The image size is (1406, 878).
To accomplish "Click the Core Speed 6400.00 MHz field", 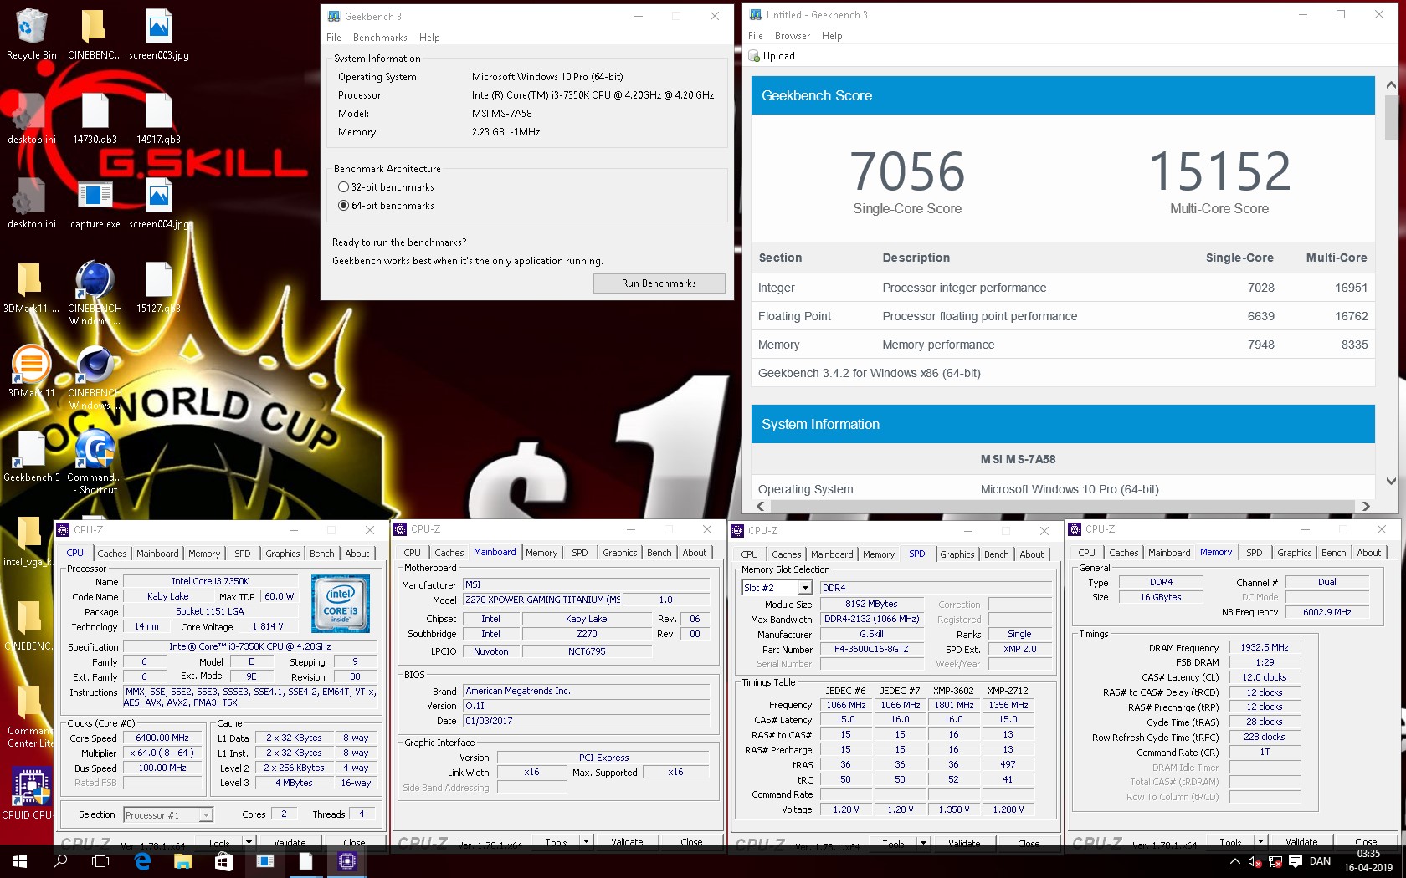I will click(x=163, y=738).
